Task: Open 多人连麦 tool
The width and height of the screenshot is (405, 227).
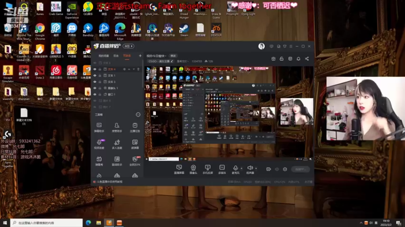Action: (117, 144)
